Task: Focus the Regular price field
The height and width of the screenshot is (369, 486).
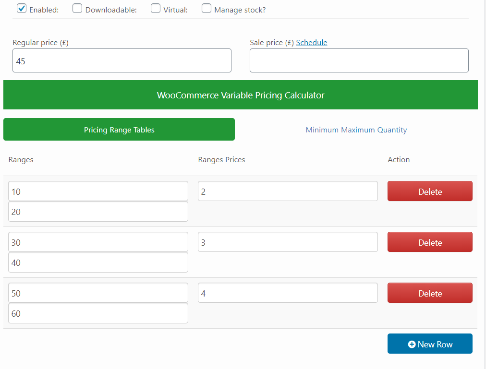Action: pyautogui.click(x=122, y=60)
